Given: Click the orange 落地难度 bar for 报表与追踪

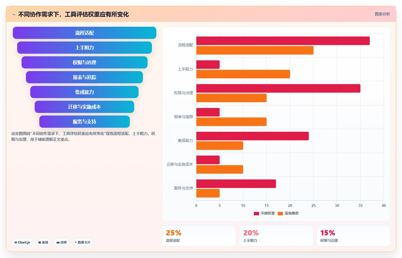Looking at the screenshot, I should click(x=231, y=122).
